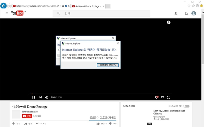Open Sony 4K Demo Beautiful Sea video
The image size is (204, 127).
[169, 112]
